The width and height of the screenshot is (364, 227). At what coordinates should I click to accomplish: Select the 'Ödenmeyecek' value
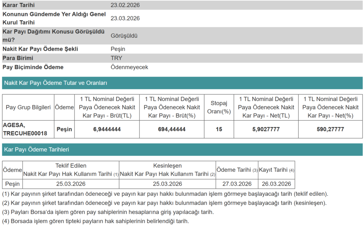point(129,67)
